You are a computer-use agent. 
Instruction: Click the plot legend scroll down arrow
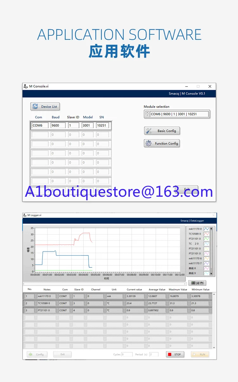[211, 274]
